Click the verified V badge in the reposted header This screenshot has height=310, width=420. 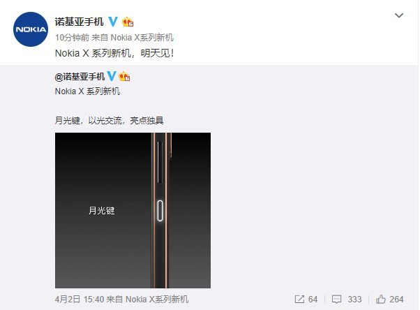pos(112,76)
